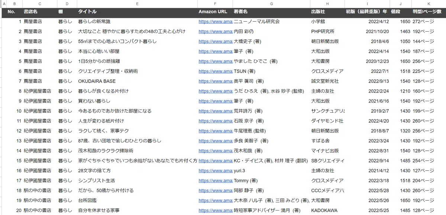Select column B header
Image resolution: width=446 pixels, height=215 pixels.
(14, 4)
